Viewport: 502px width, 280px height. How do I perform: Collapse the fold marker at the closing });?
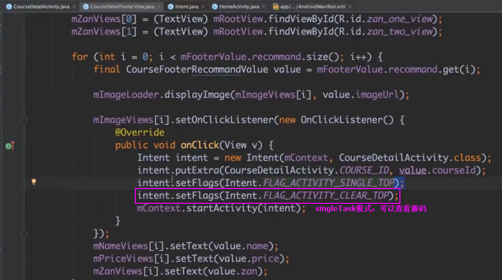click(24, 234)
